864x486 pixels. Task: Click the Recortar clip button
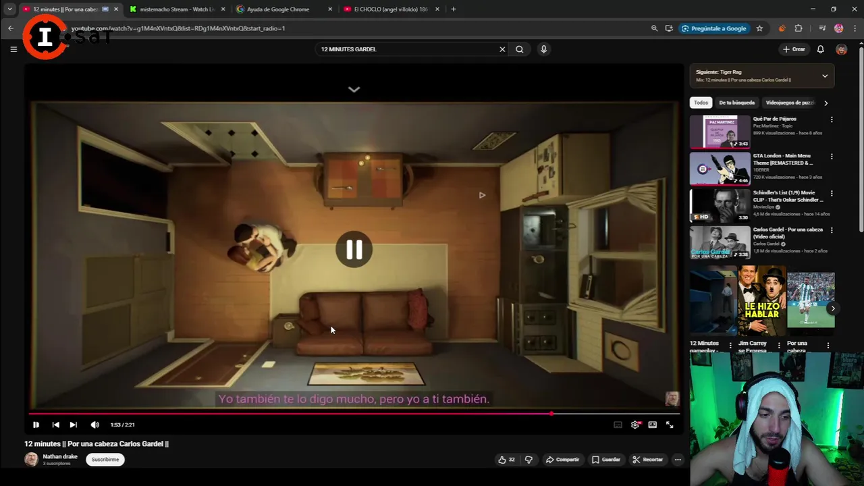pos(647,460)
